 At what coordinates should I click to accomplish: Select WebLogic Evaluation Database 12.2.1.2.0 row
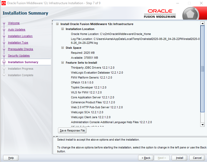pyautogui.click(x=97, y=73)
